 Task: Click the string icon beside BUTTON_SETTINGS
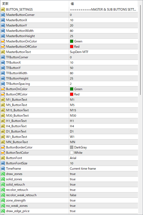(x=3, y=10)
